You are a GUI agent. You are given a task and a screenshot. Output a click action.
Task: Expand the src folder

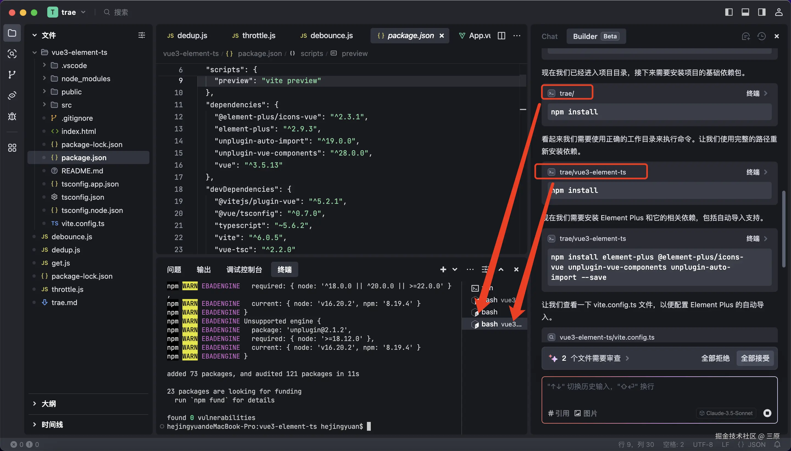pos(66,105)
